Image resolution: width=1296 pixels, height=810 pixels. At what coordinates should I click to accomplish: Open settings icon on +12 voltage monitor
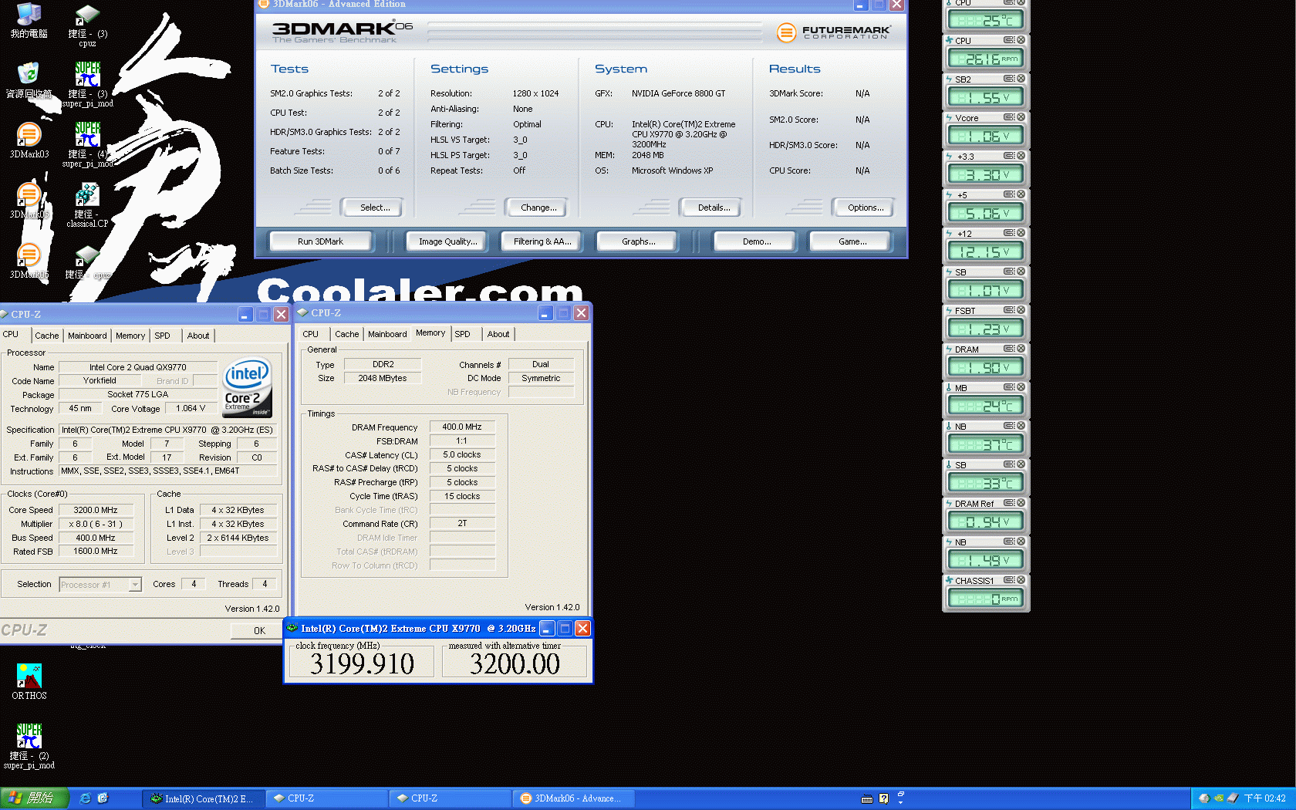1009,233
